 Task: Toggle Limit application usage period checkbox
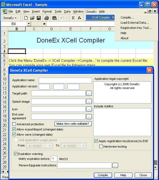[16, 140]
